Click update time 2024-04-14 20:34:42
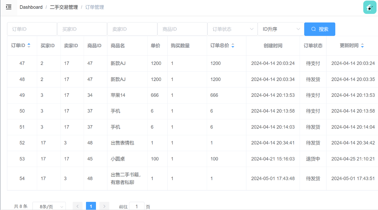Viewport: 378px width, 210px height. 353,143
